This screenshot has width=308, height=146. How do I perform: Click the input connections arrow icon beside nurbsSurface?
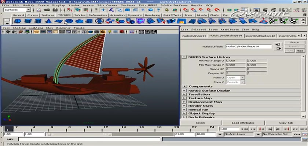(278, 45)
